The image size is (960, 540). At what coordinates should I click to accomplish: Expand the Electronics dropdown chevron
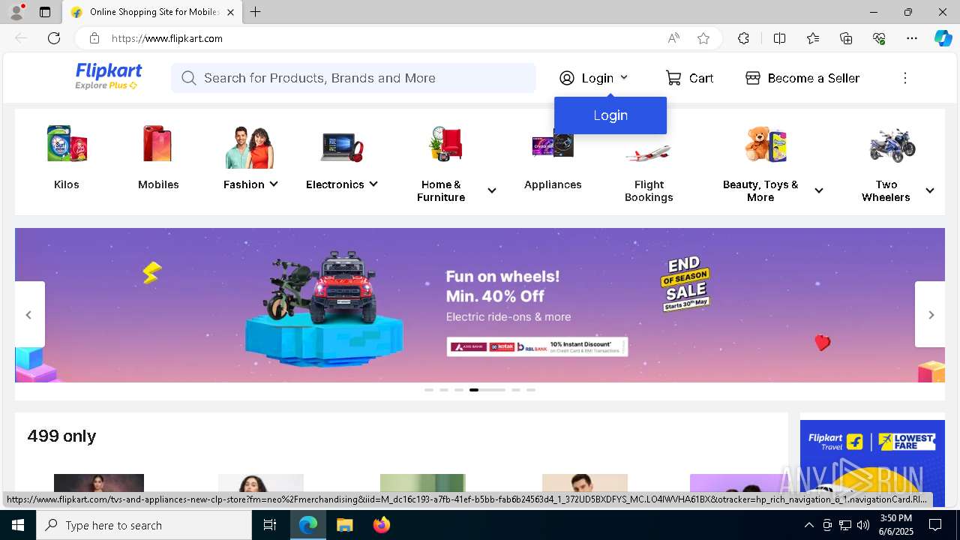pyautogui.click(x=373, y=184)
